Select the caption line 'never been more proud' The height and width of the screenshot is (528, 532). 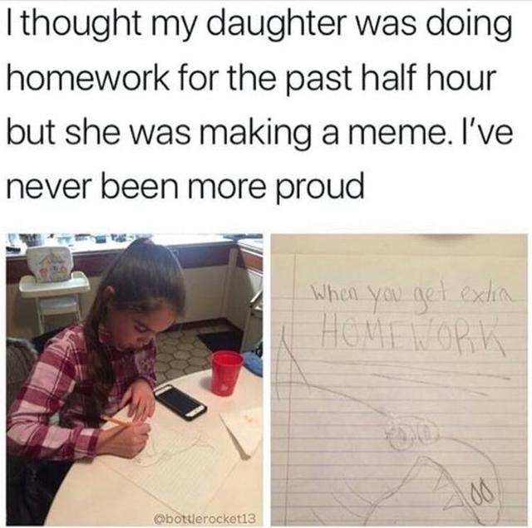tap(185, 188)
